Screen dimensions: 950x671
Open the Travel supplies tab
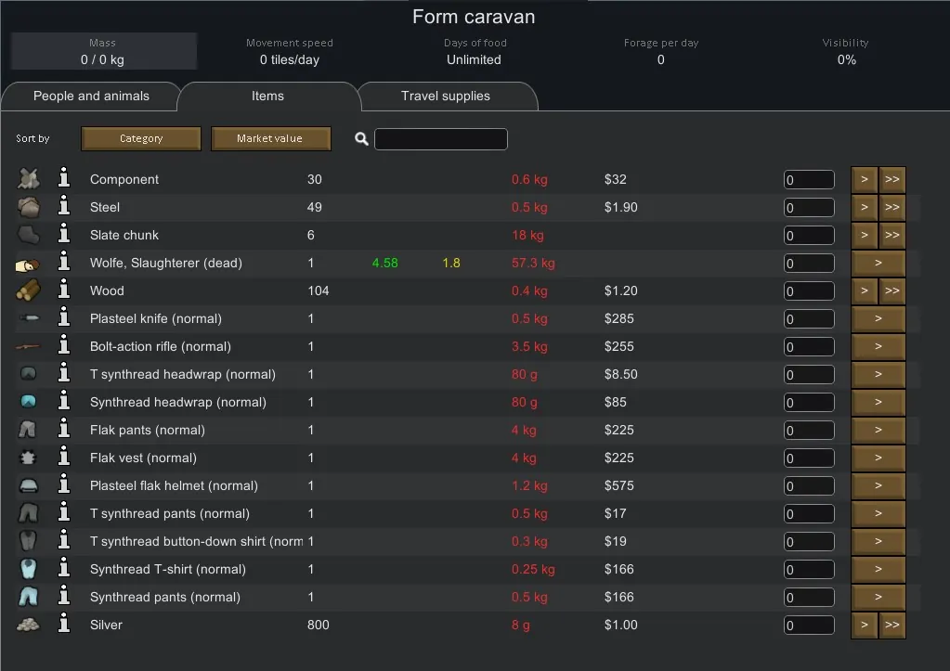446,97
